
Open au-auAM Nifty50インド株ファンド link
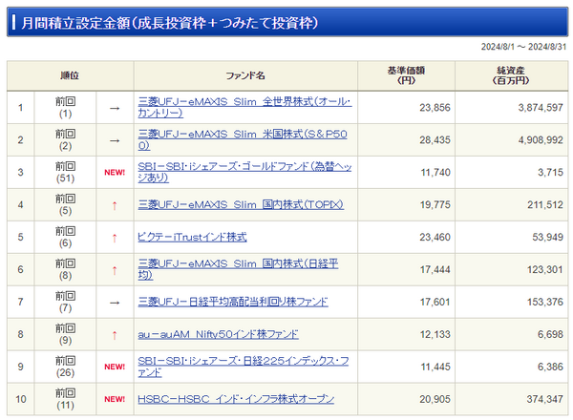coord(218,334)
